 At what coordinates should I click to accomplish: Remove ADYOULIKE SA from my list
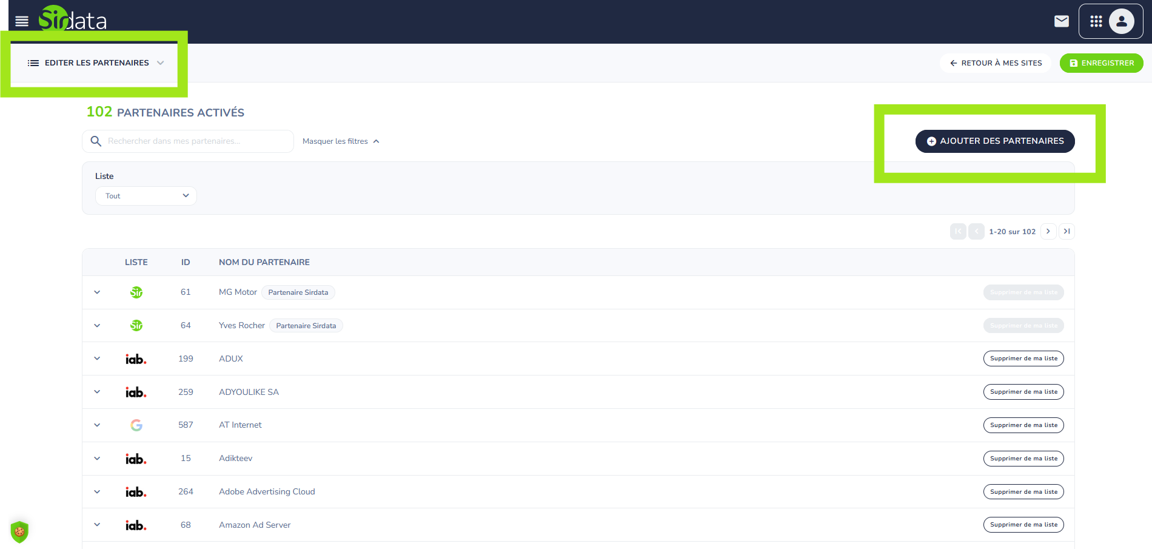(1023, 392)
